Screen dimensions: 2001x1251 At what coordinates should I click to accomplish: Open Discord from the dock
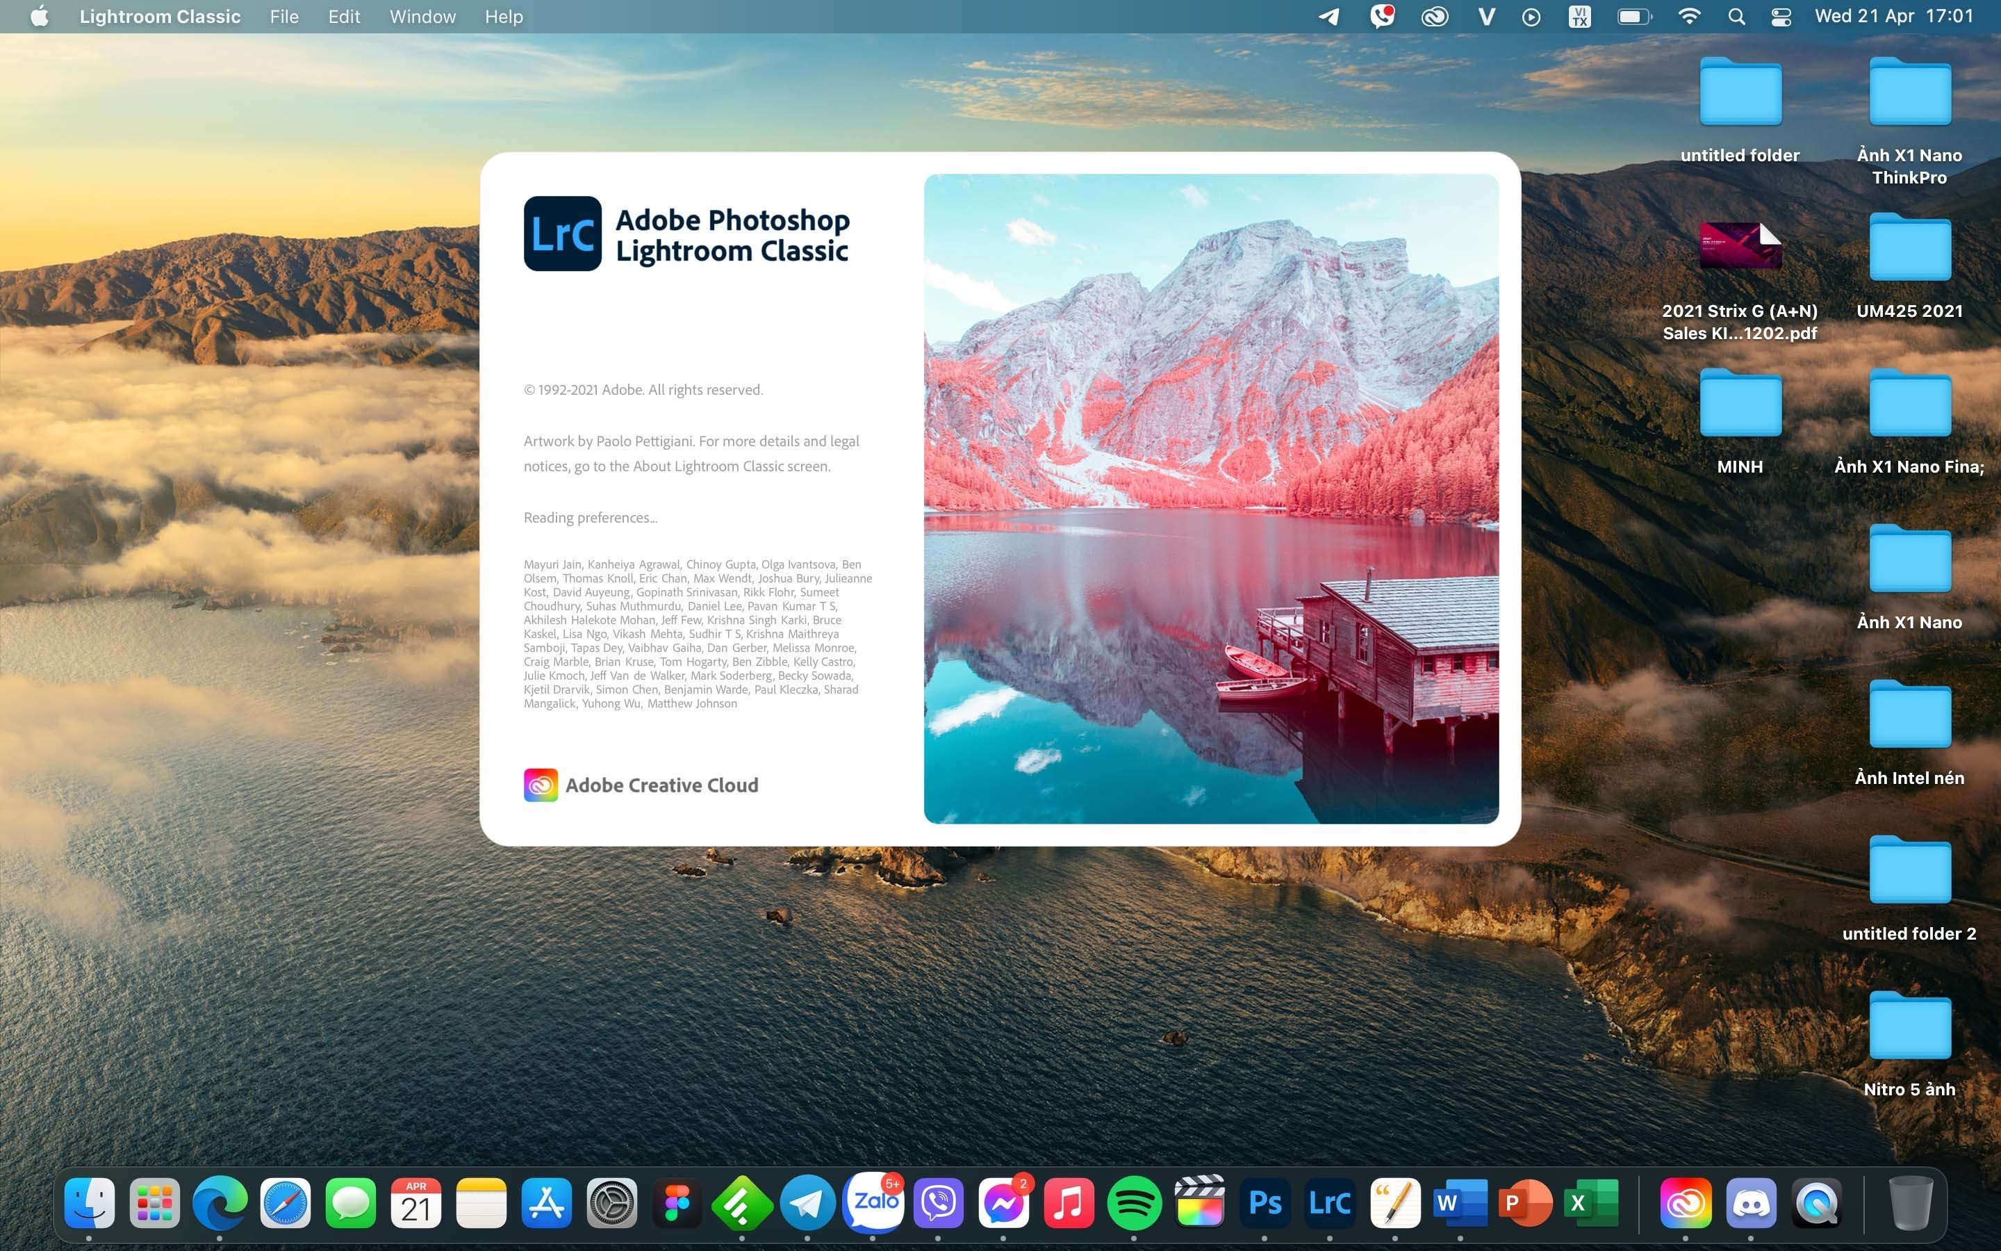coord(1750,1202)
